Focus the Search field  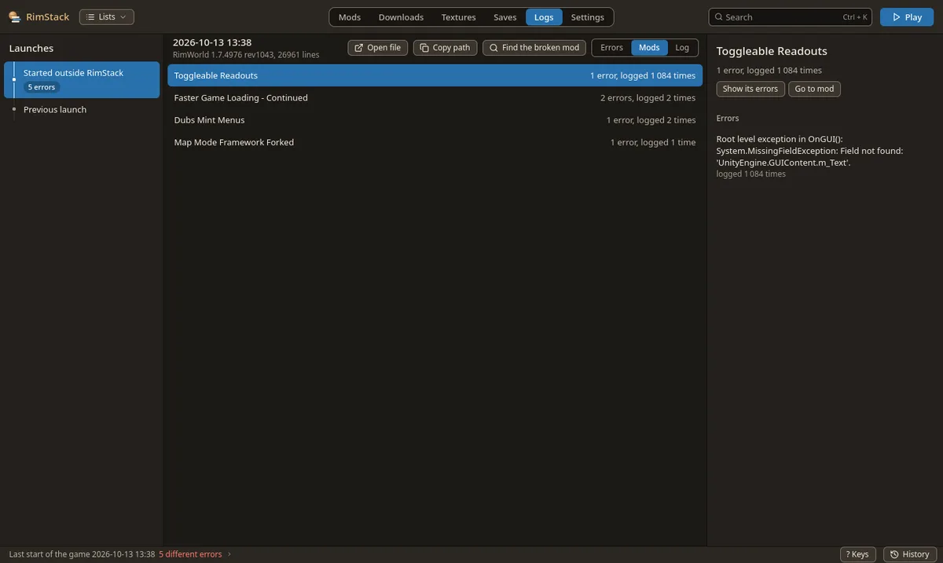point(791,16)
